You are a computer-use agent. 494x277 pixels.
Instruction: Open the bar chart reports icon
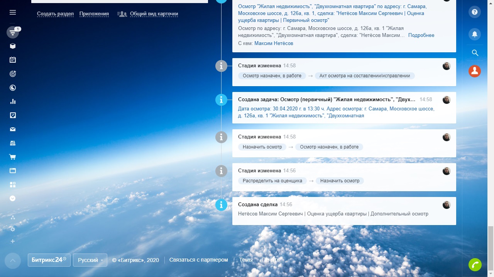tap(13, 102)
